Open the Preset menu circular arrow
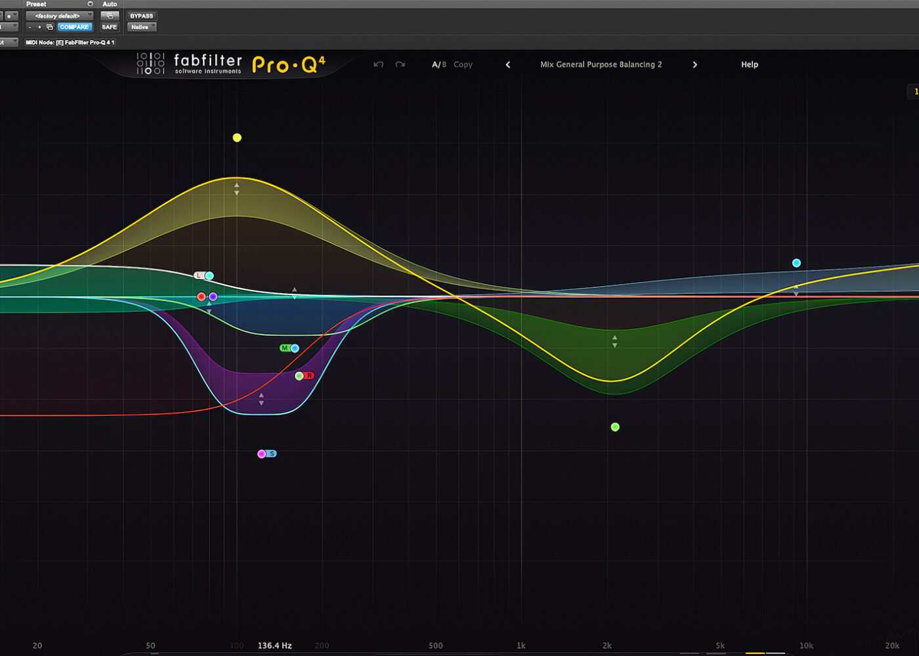This screenshot has height=656, width=919. (x=90, y=4)
